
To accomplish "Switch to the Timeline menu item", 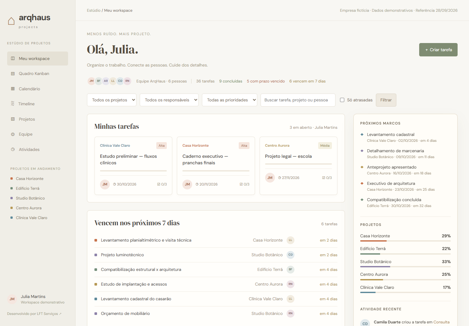I will click(x=37, y=104).
